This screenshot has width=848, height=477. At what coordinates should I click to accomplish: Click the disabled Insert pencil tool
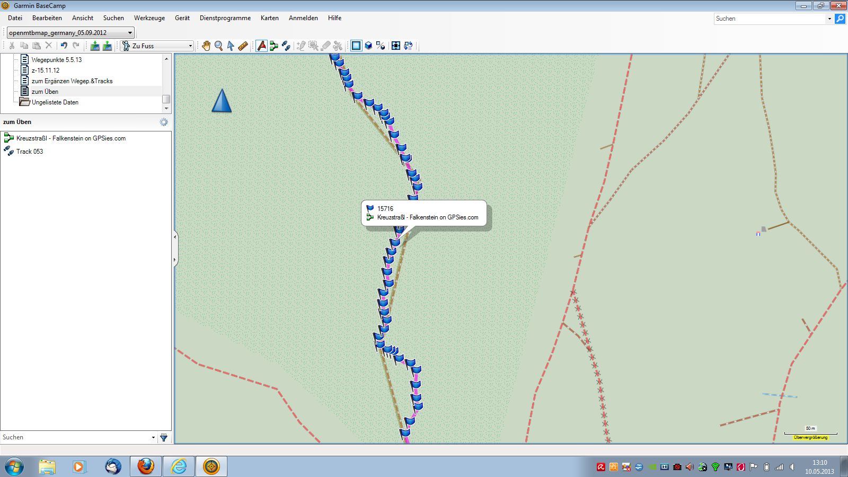tap(301, 46)
